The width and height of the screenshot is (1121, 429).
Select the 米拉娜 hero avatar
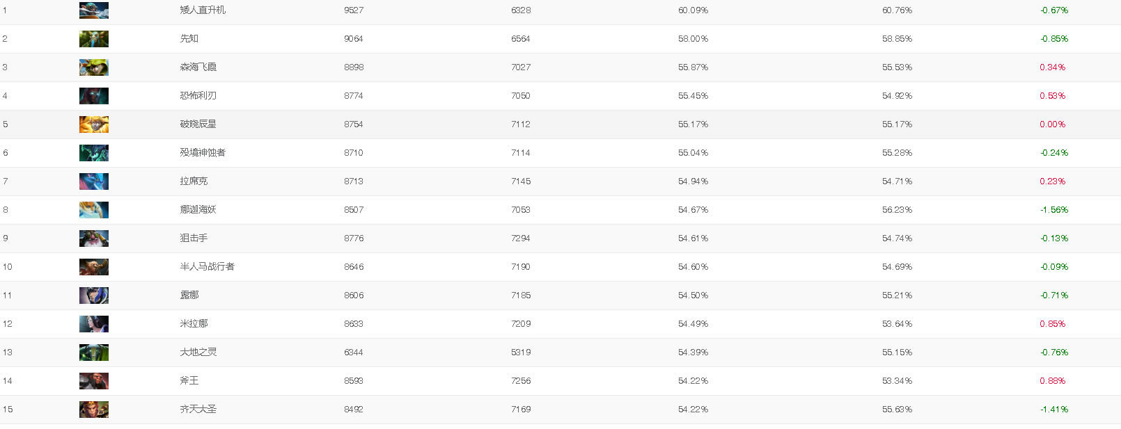(x=94, y=324)
